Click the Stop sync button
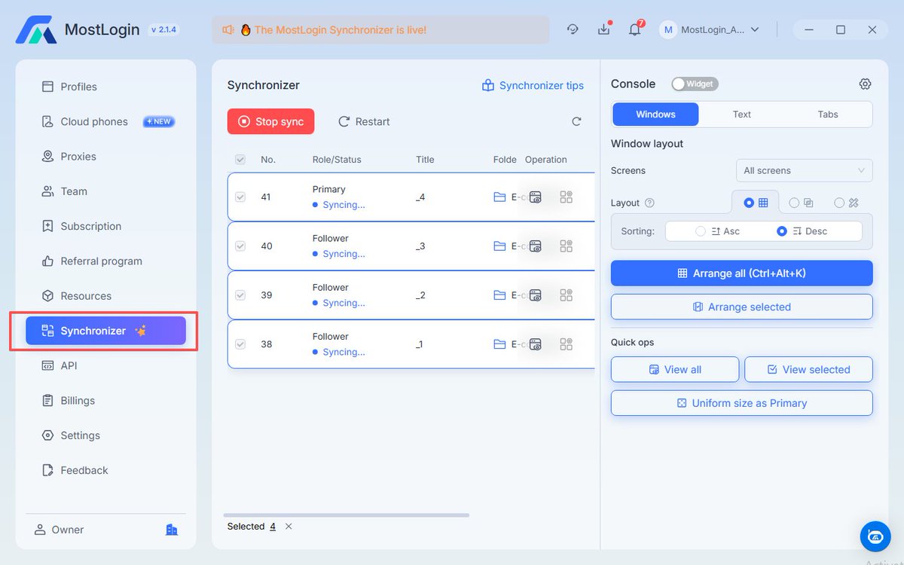The height and width of the screenshot is (565, 904). pos(270,121)
